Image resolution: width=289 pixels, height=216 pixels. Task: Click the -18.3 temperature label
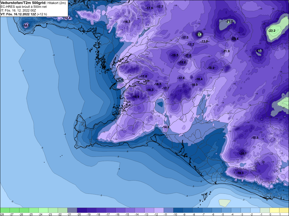tap(150, 90)
